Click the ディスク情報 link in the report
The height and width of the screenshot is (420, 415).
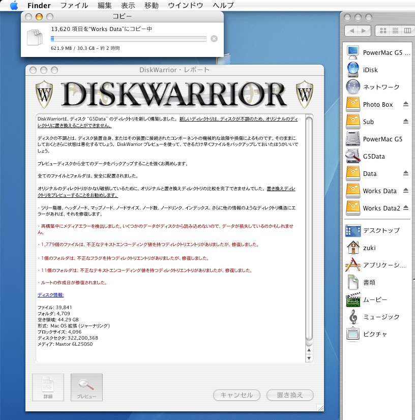pyautogui.click(x=51, y=295)
